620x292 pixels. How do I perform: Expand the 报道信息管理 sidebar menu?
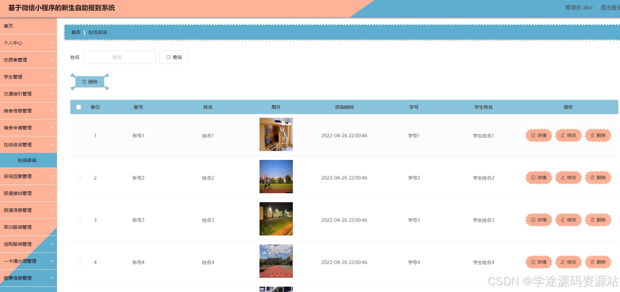[x=28, y=210]
